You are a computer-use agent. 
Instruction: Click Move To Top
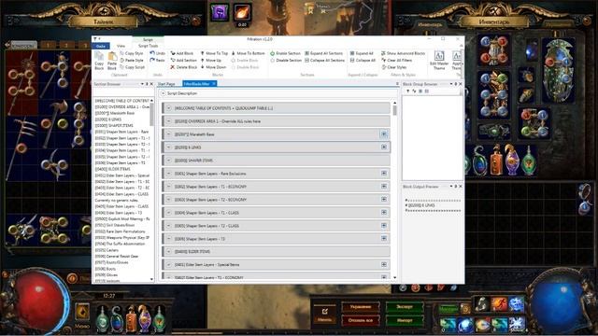[x=214, y=53]
